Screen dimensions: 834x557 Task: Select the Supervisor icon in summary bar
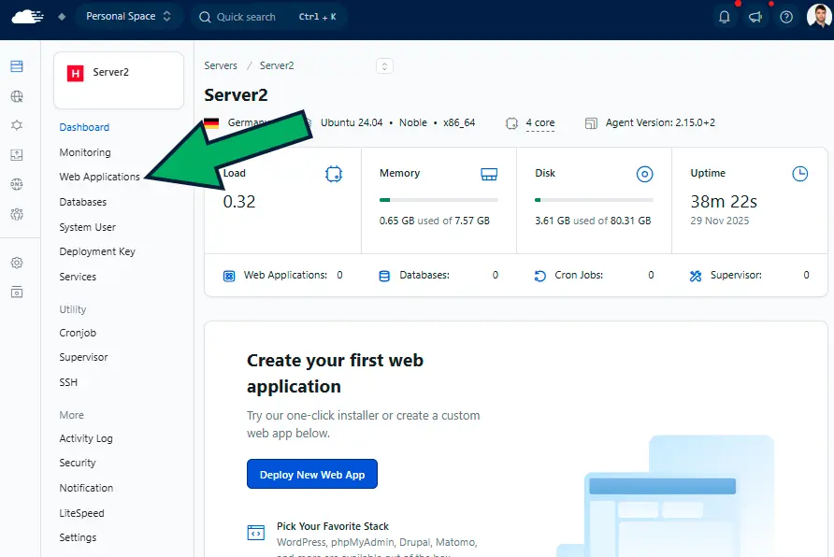point(696,275)
